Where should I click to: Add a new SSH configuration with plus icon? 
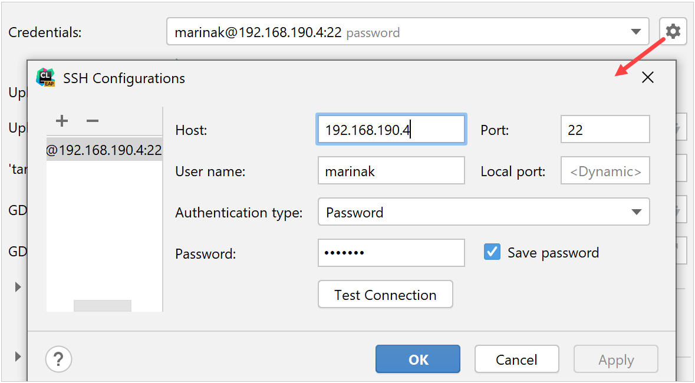[61, 121]
